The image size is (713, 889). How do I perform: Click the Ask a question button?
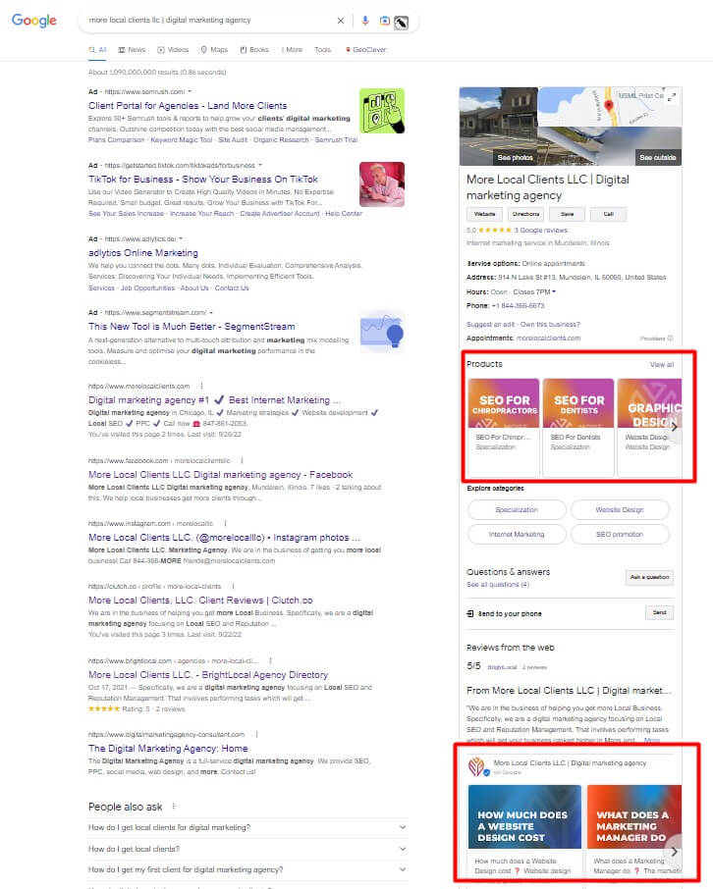click(x=649, y=577)
